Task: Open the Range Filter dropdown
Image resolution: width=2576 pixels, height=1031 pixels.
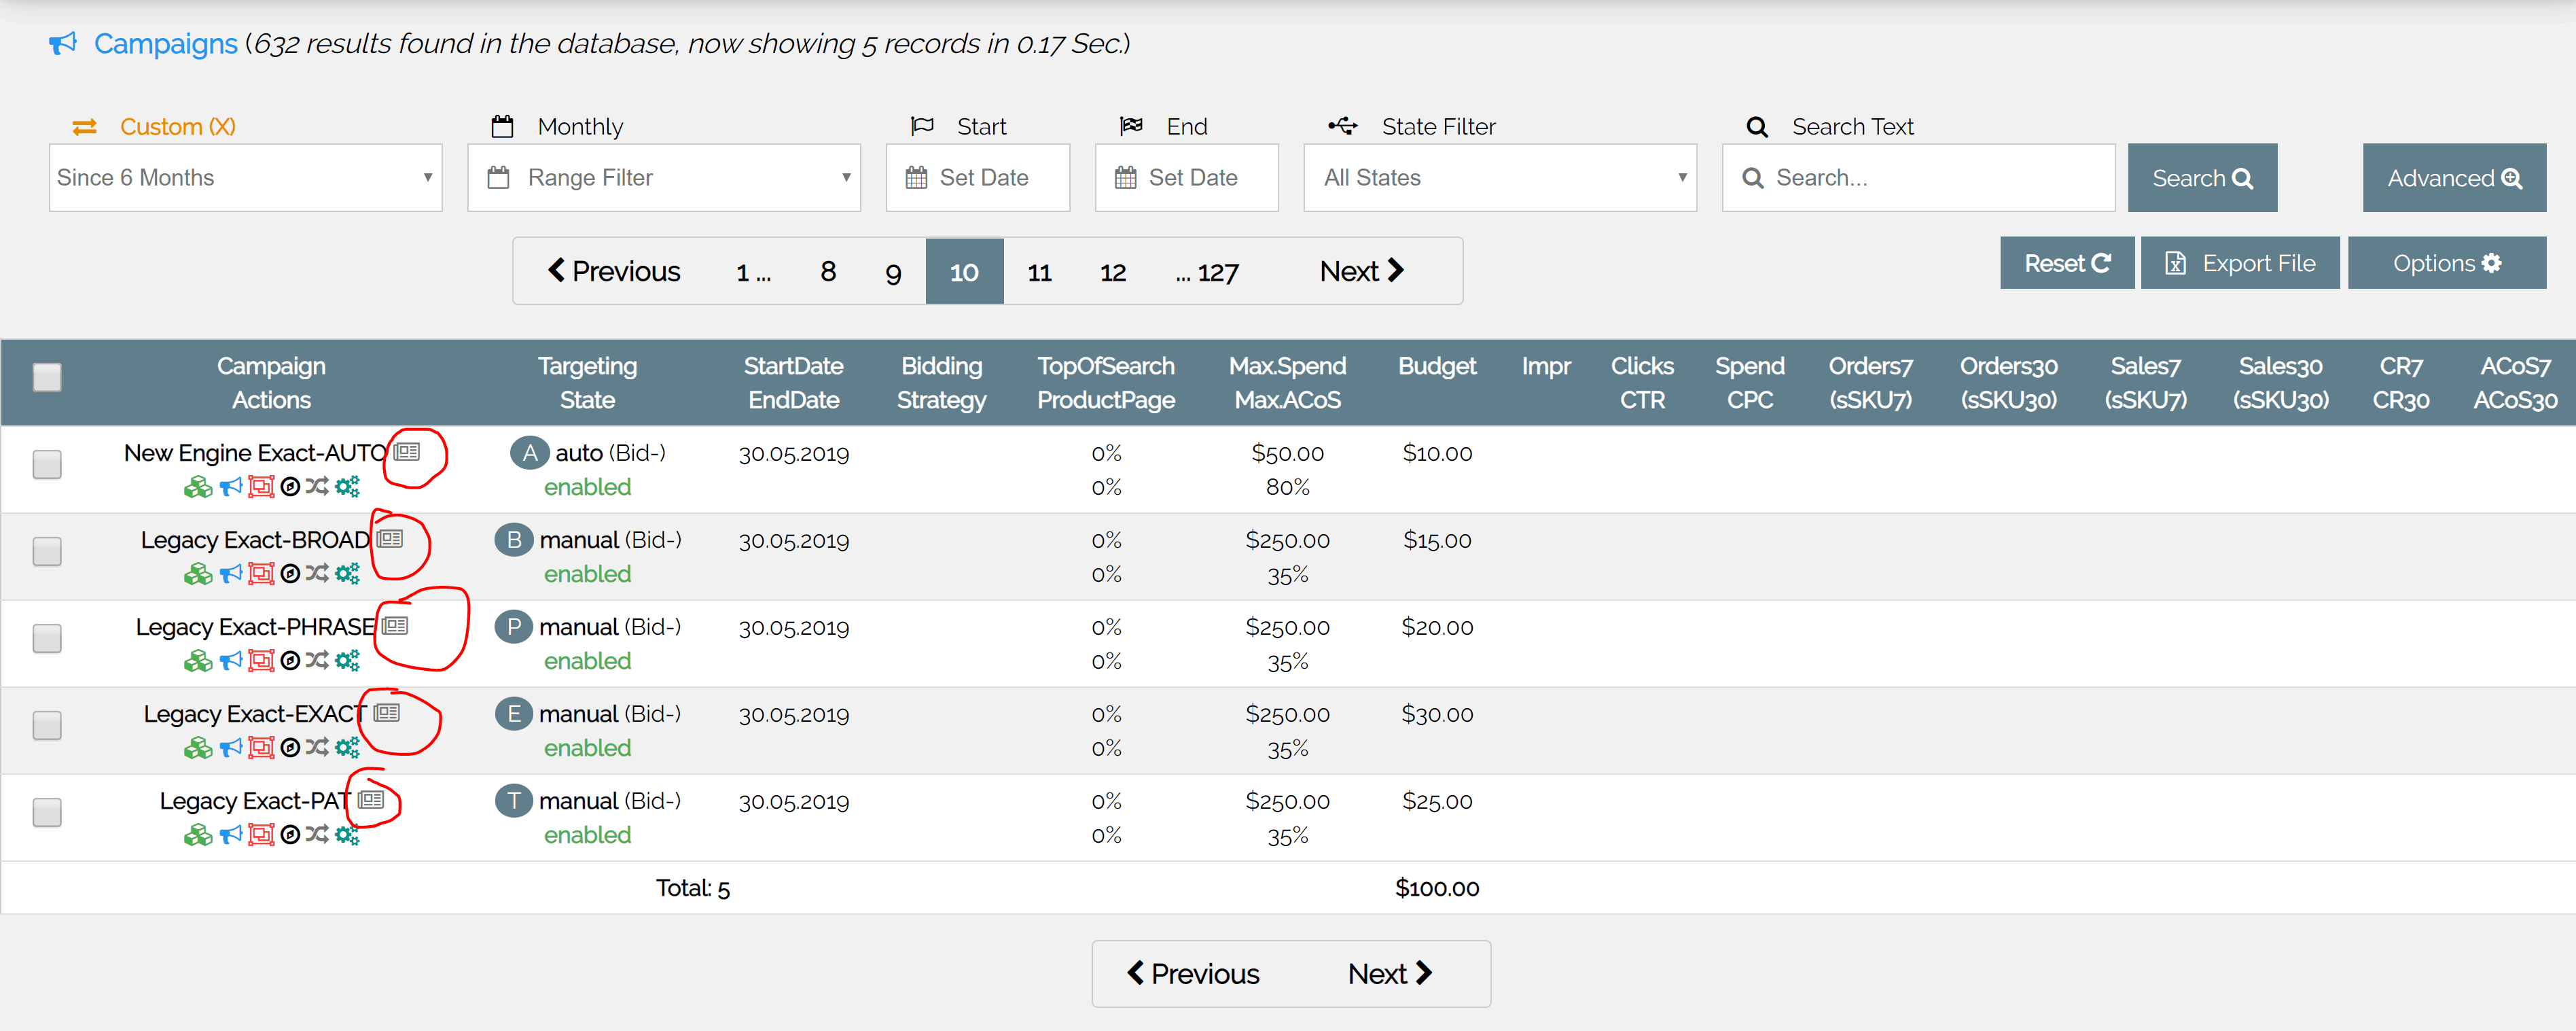Action: tap(664, 178)
